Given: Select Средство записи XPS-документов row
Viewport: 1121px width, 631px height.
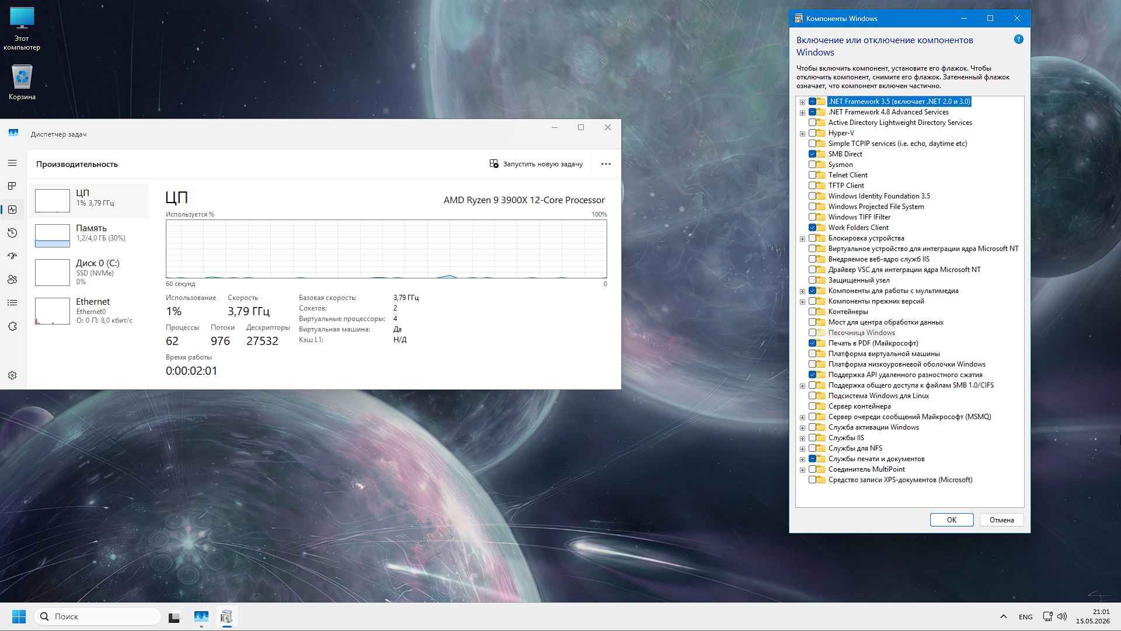Looking at the screenshot, I should pos(900,480).
